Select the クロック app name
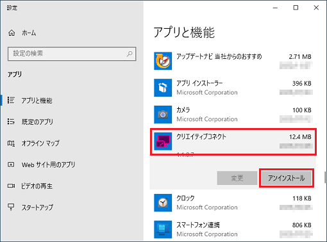The height and width of the screenshot is (242, 327). tap(185, 198)
